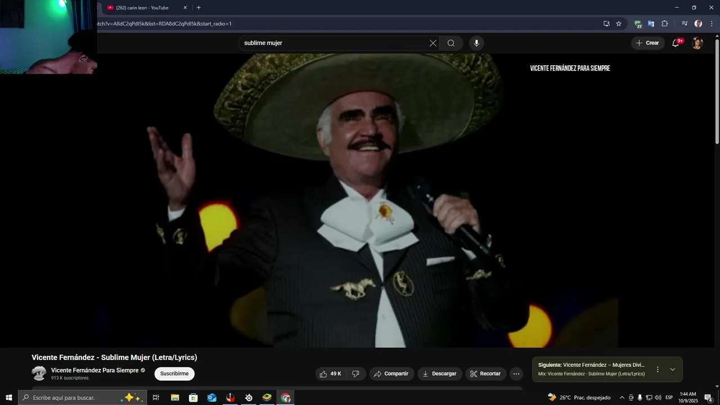This screenshot has height=405, width=720.
Task: Click the Recortar clip button
Action: pos(485,373)
